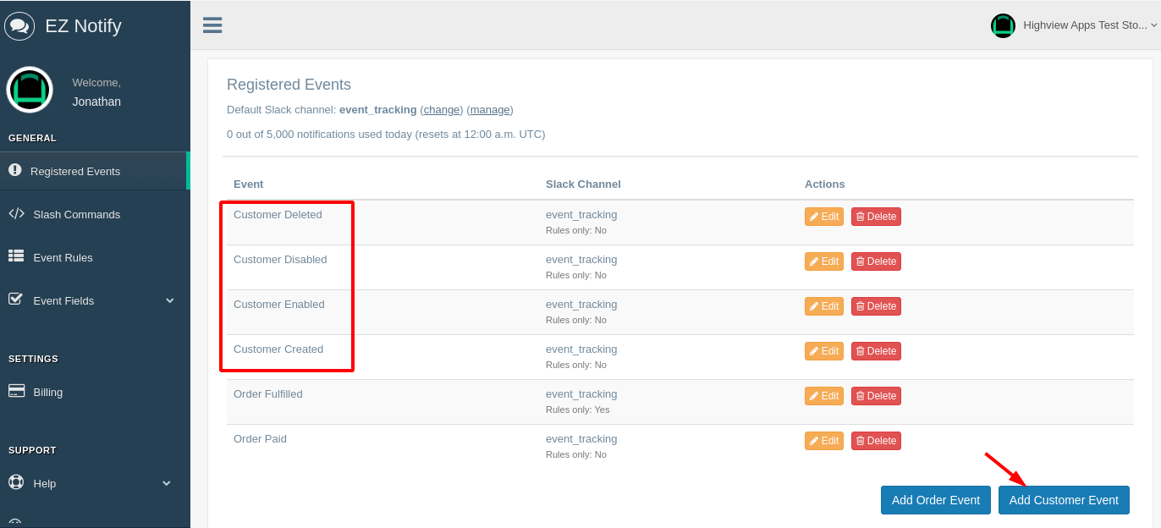The width and height of the screenshot is (1161, 528).
Task: Open the Slash Commands menu item
Action: tap(76, 215)
